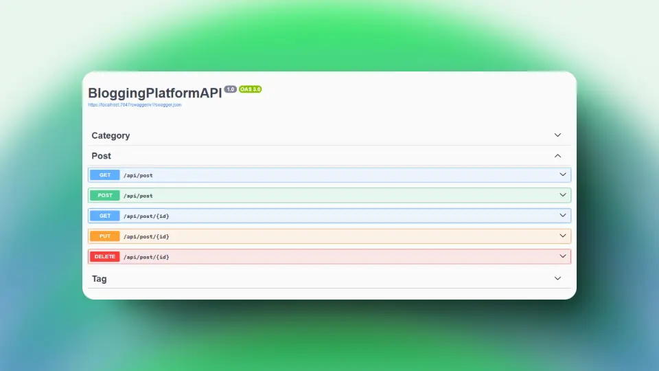The height and width of the screenshot is (371, 659).
Task: Expand the Tag section chevron
Action: 557,278
